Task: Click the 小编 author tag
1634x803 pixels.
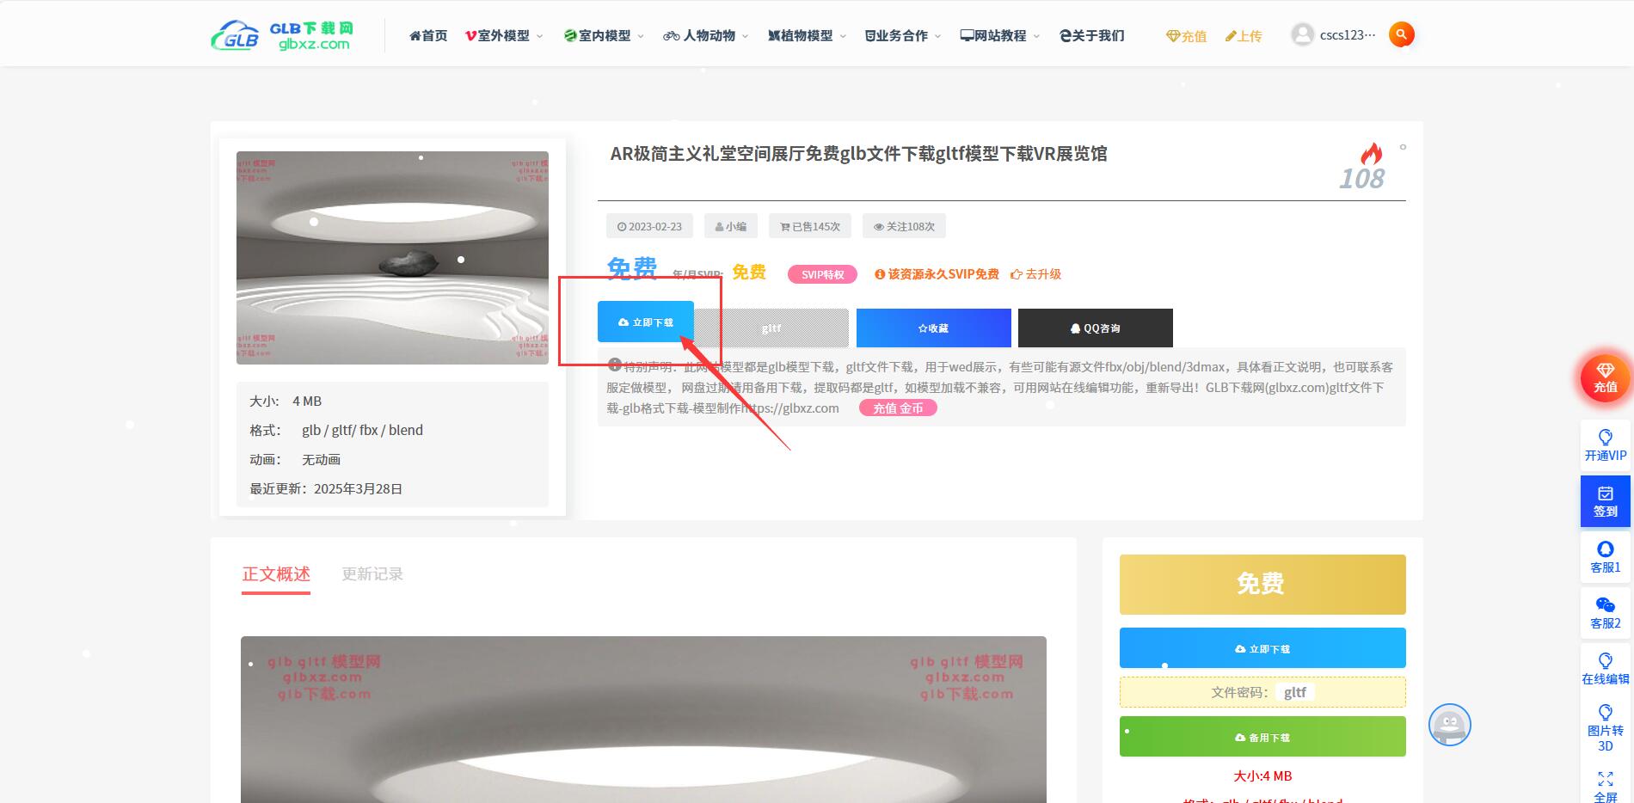Action: click(x=731, y=226)
